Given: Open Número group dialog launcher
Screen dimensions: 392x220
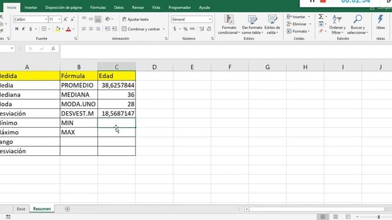Looking at the screenshot, I should click(213, 38).
